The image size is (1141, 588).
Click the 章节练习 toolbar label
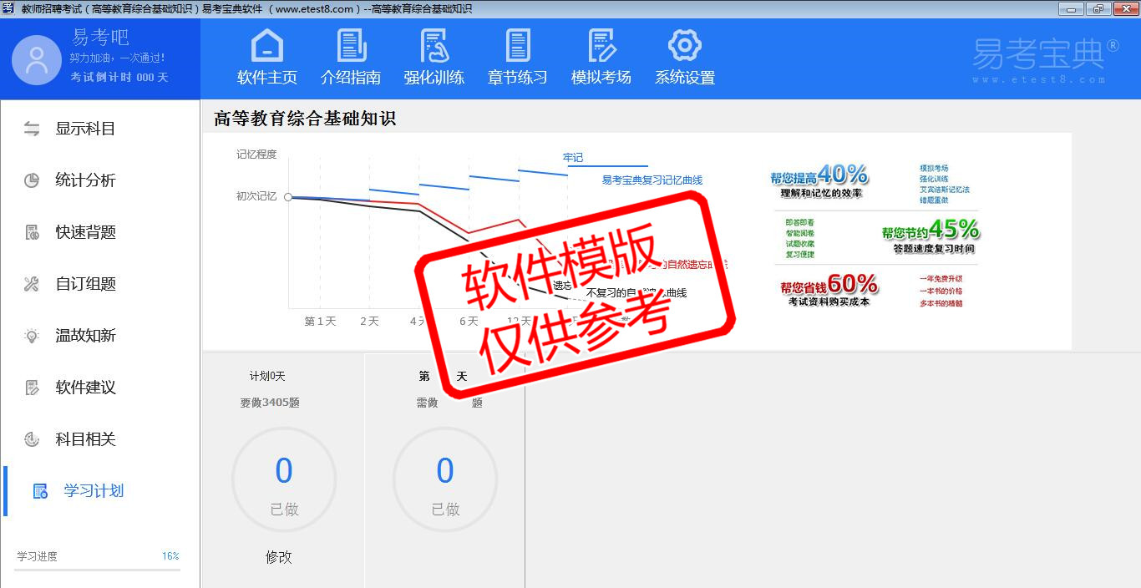518,78
